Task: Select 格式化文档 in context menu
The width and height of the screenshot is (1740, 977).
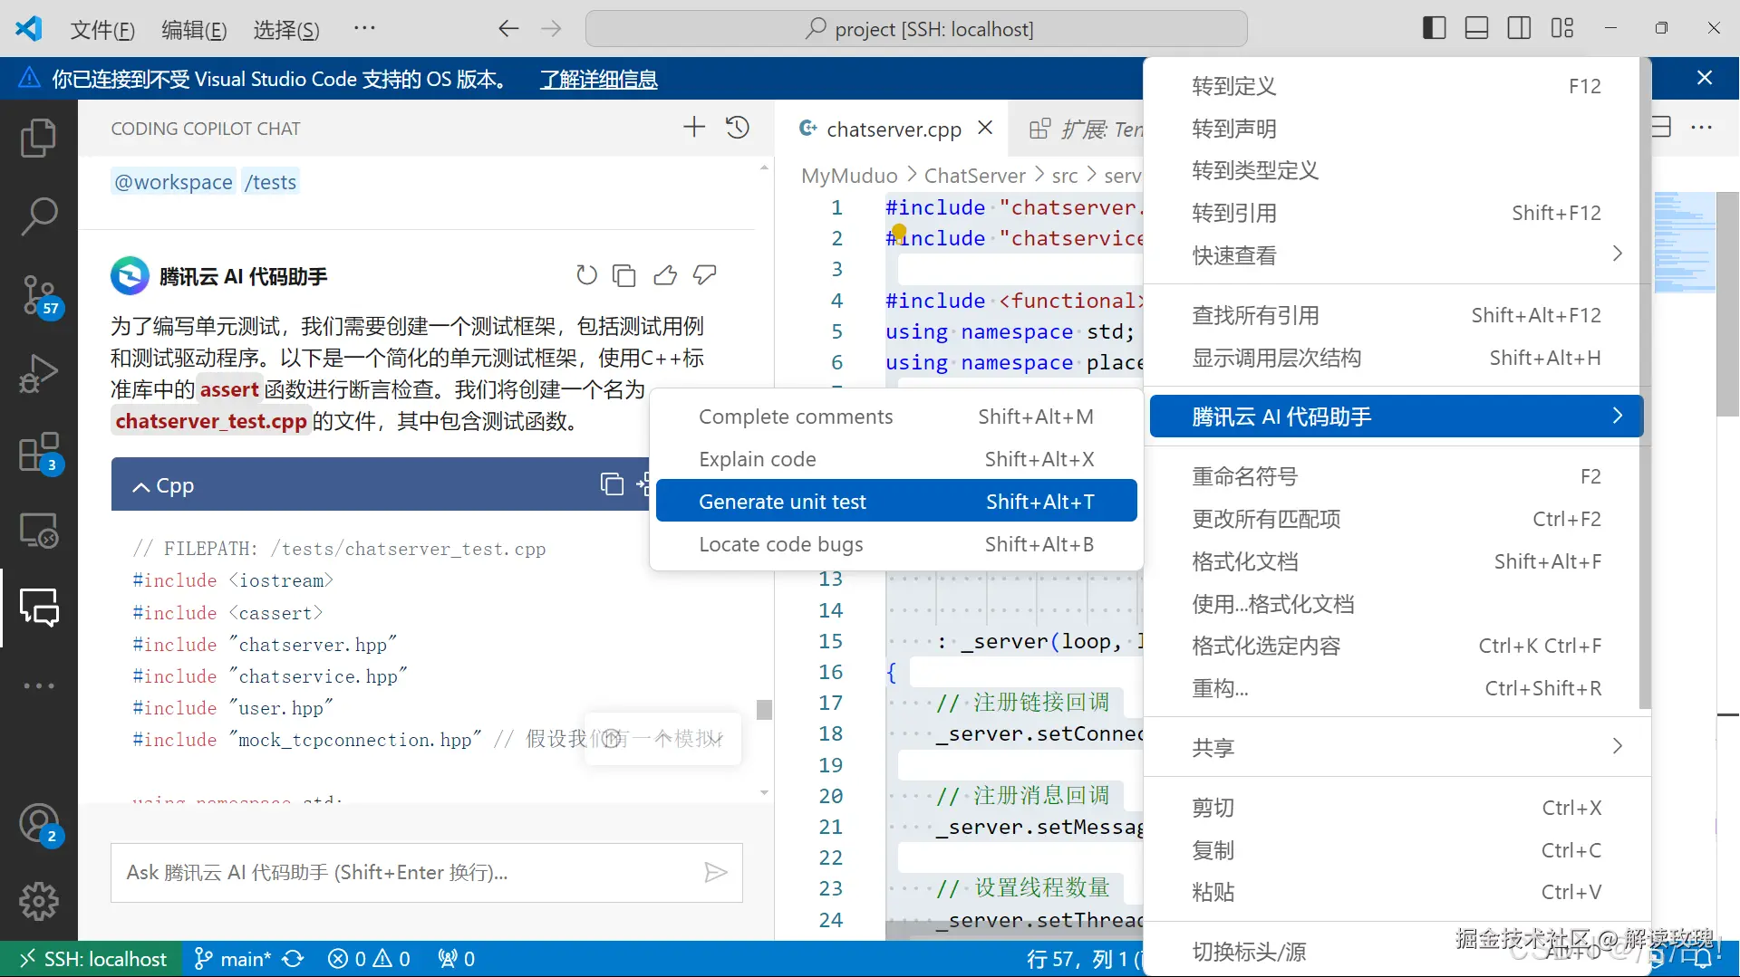Action: point(1397,561)
